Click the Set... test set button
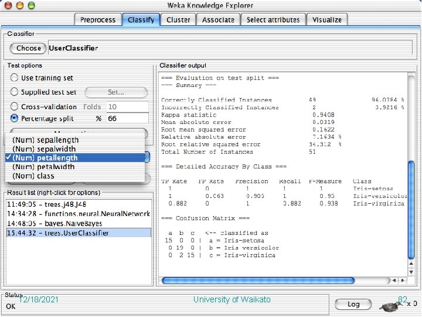This screenshot has width=422, height=317. click(116, 92)
